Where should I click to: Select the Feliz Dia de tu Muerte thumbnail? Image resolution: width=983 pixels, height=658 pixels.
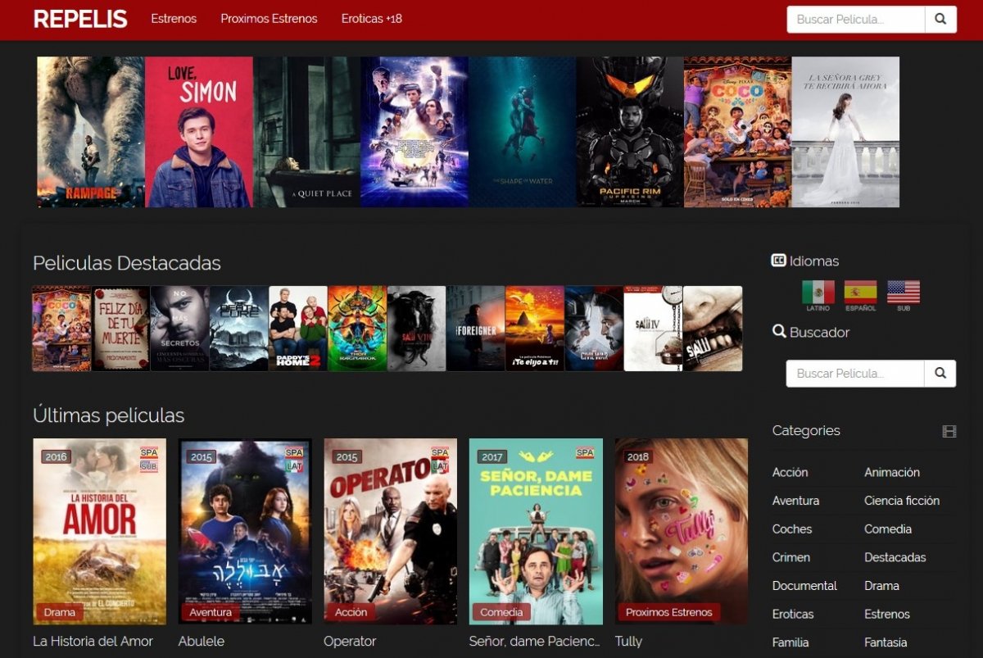120,329
